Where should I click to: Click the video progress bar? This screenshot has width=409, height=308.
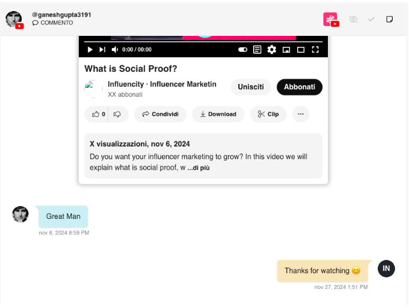click(x=203, y=42)
